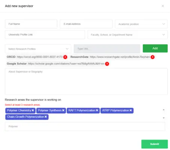Viewport: 170px width, 150px height.
Task: Click the research area search field with Polymer
Action: [x=85, y=126]
